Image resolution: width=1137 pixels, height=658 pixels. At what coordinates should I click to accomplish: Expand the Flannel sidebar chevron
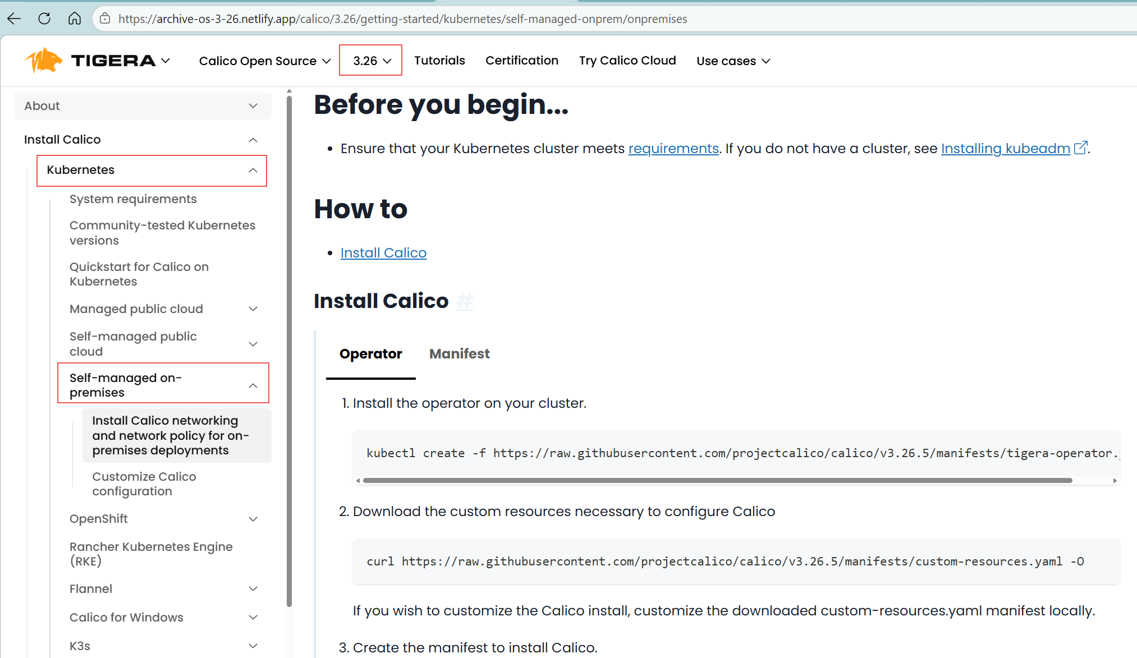point(253,589)
